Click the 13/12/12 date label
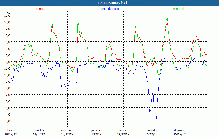219x137 pixels. 95,134
